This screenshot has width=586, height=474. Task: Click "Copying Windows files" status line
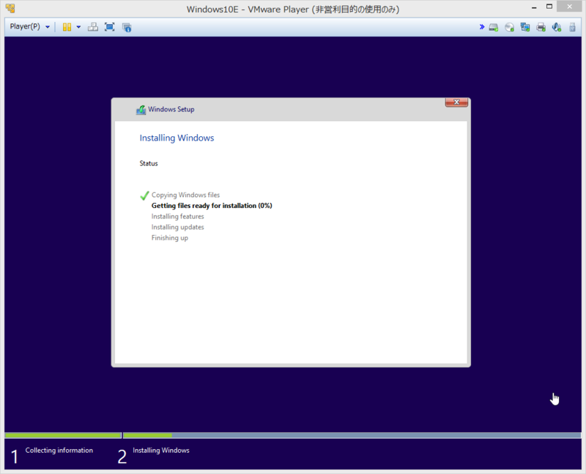185,195
